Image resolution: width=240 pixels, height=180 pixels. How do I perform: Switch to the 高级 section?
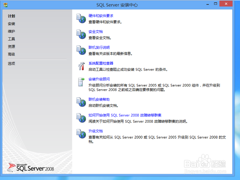(11, 54)
